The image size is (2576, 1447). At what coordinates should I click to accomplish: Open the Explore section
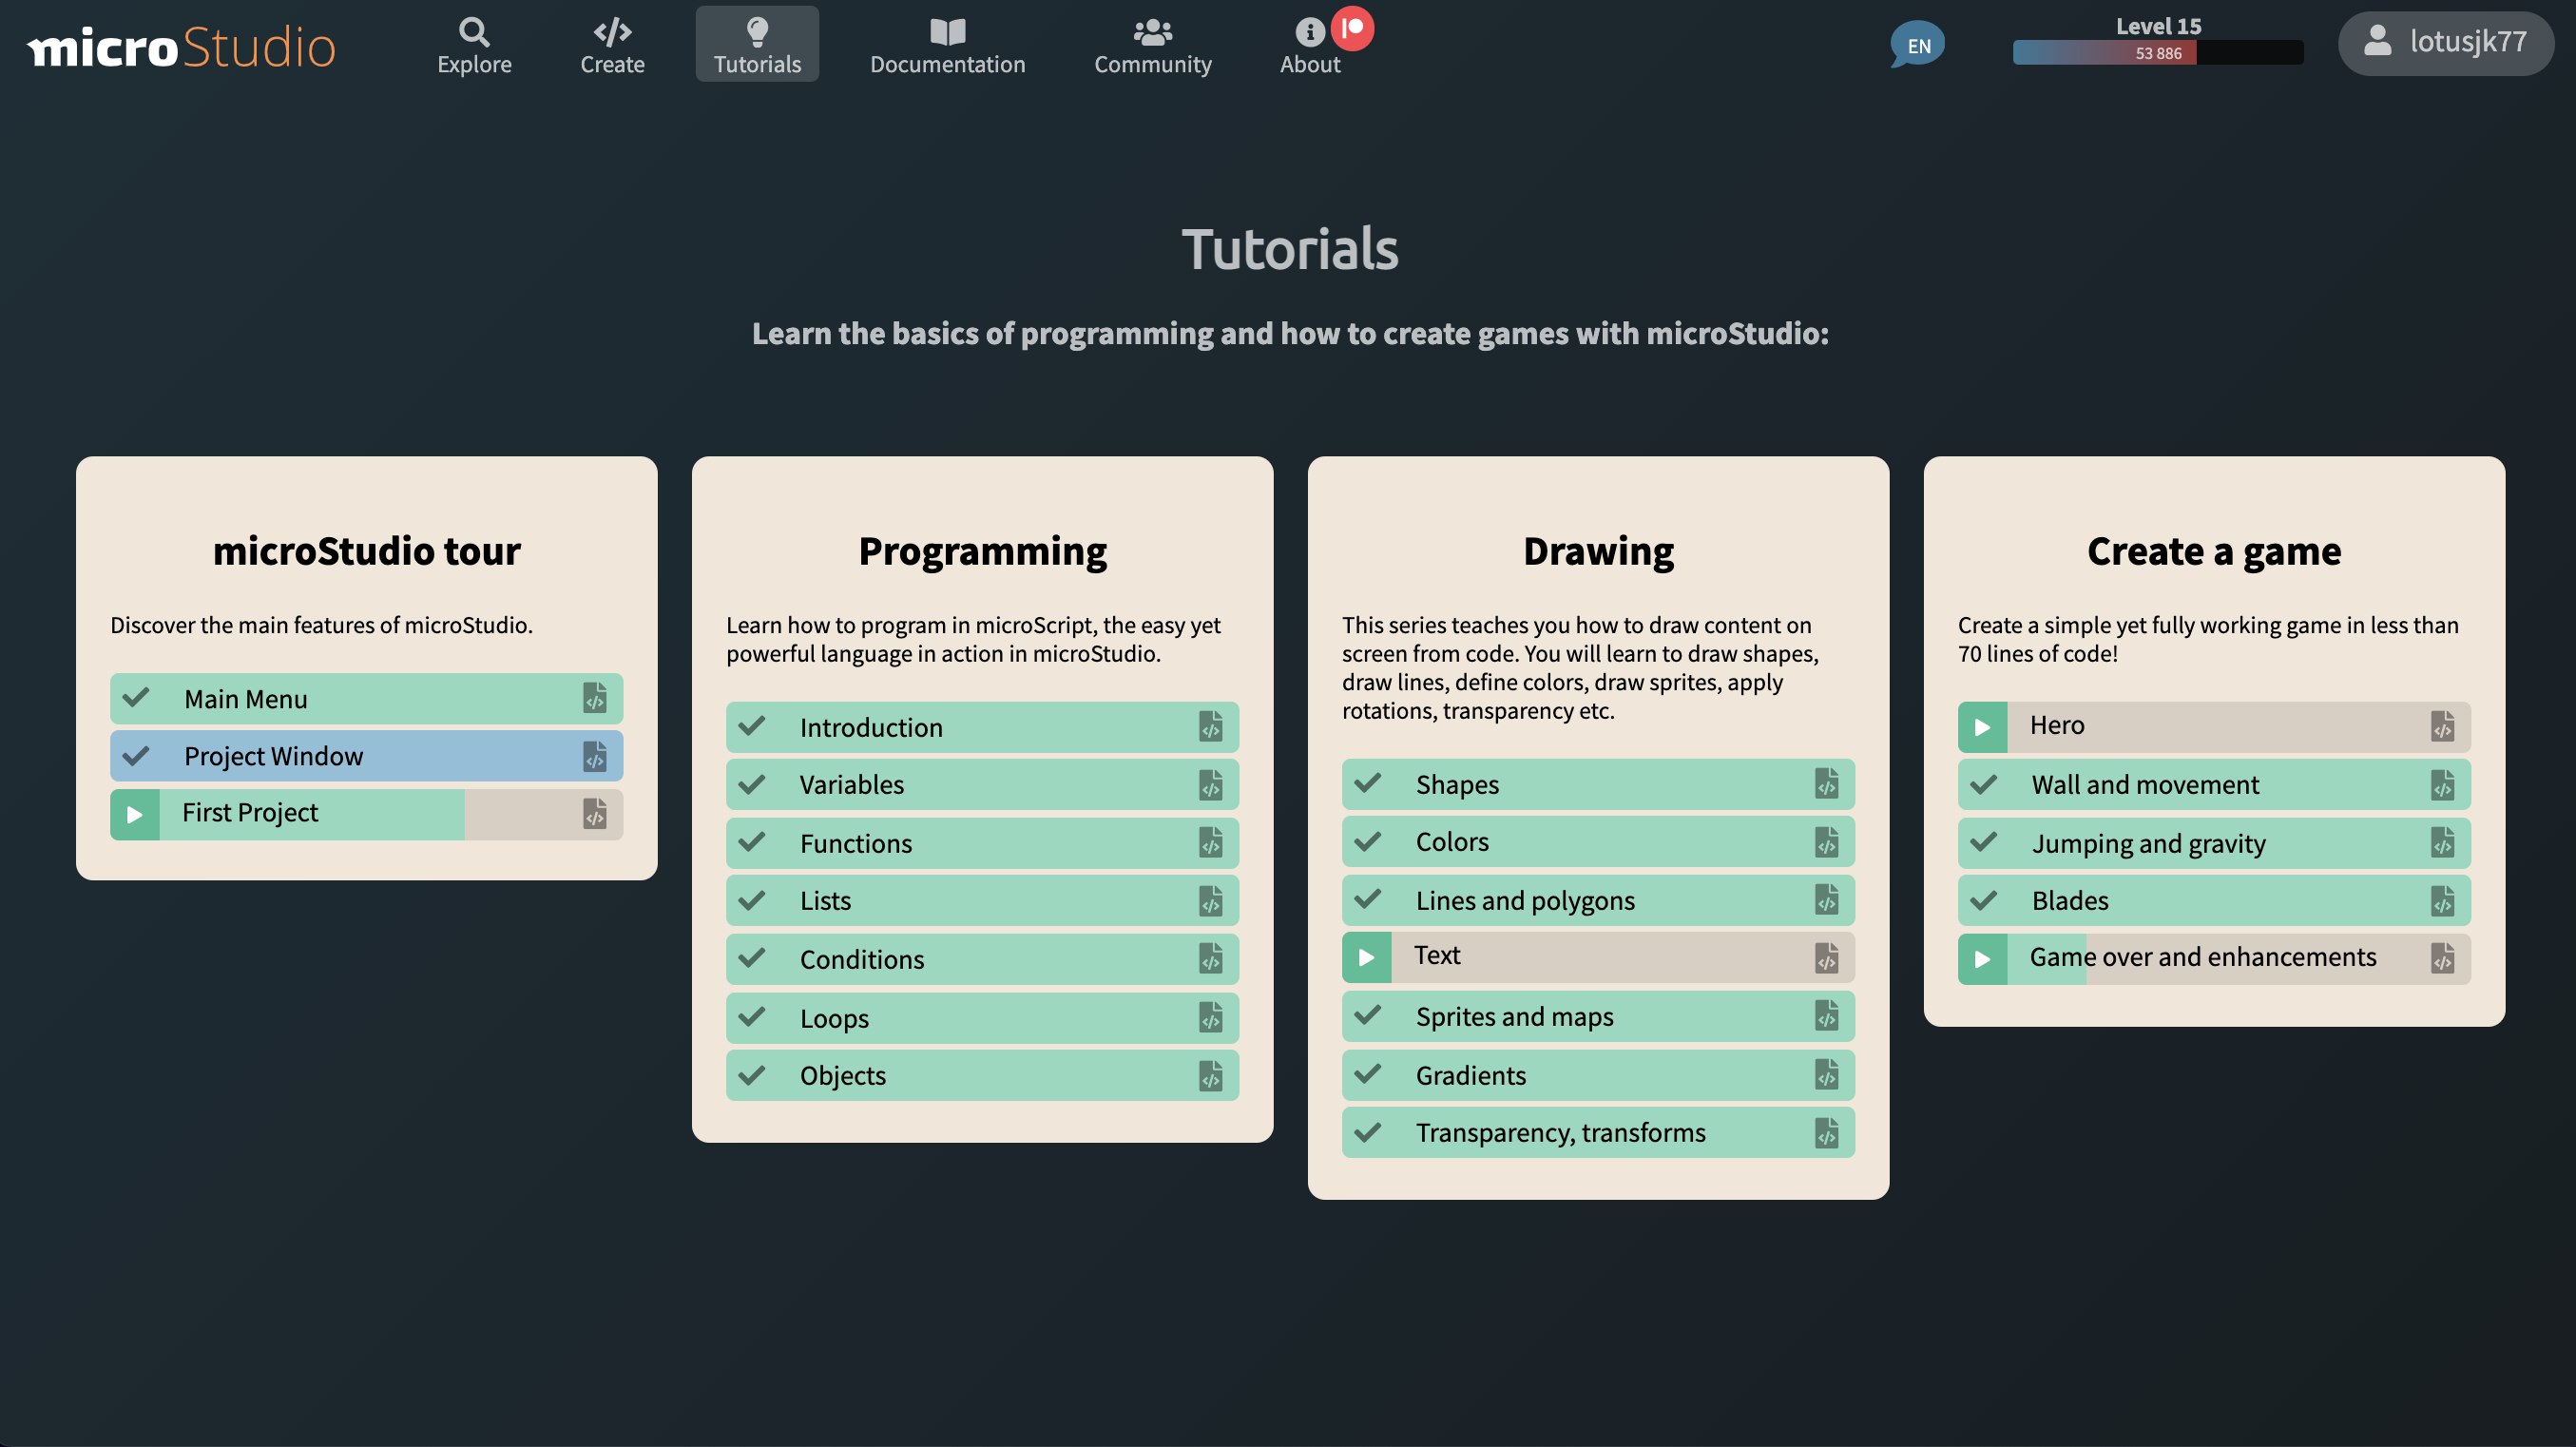click(x=474, y=45)
